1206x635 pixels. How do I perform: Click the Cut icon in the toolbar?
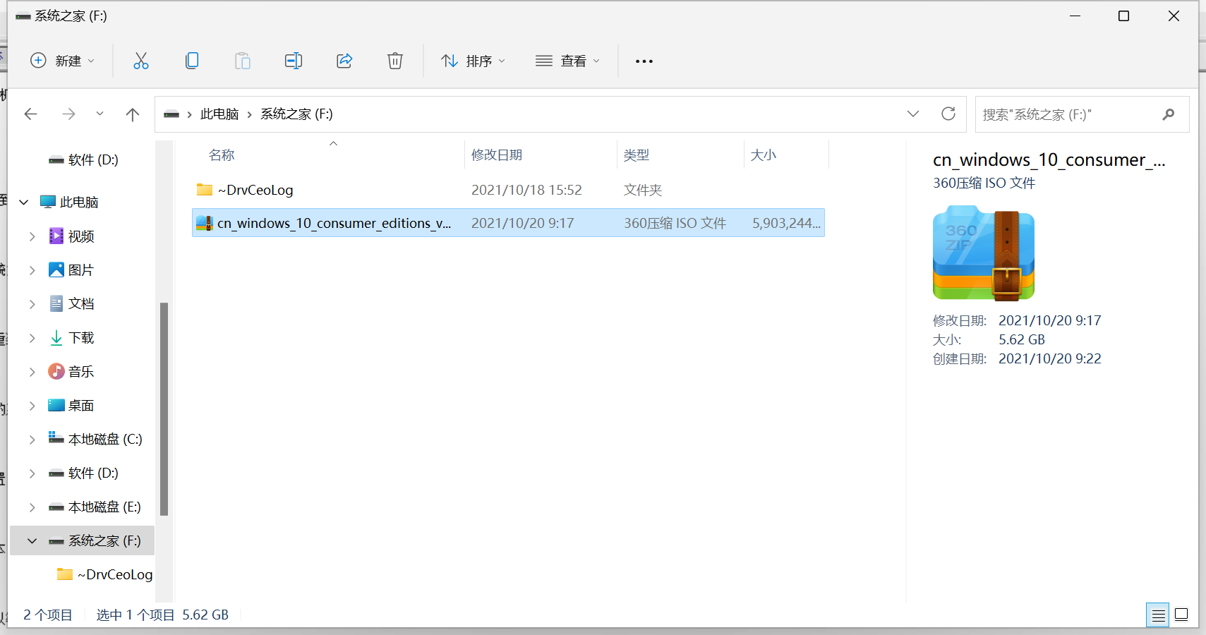pyautogui.click(x=141, y=61)
